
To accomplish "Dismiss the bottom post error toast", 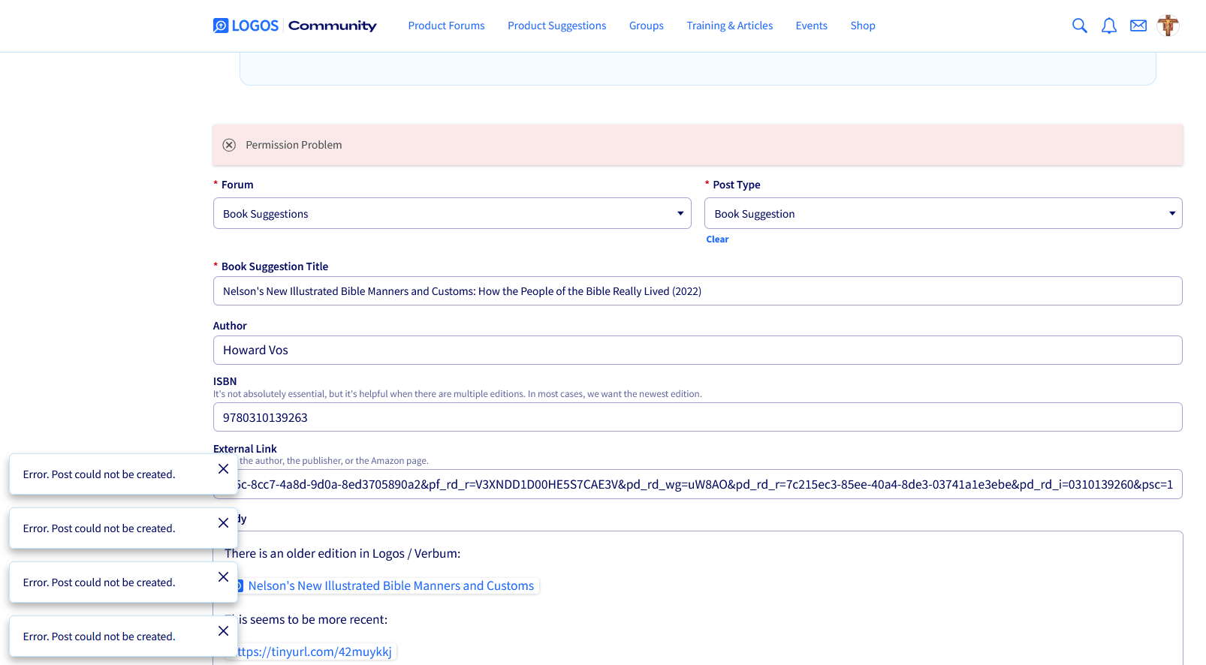I will click(x=223, y=631).
